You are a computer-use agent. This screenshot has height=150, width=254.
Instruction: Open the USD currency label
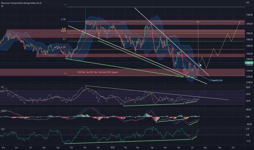tap(248, 2)
